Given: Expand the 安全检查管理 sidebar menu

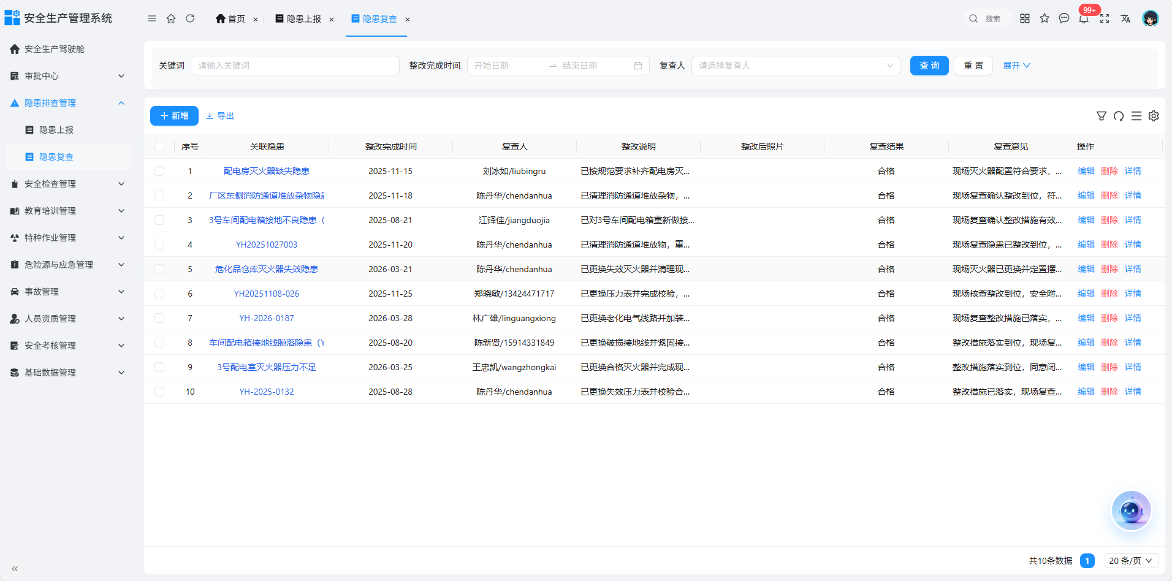Looking at the screenshot, I should [x=69, y=184].
